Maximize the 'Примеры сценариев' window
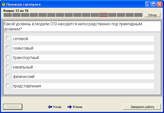Screen dimensions: 164x113 (154, 4)
